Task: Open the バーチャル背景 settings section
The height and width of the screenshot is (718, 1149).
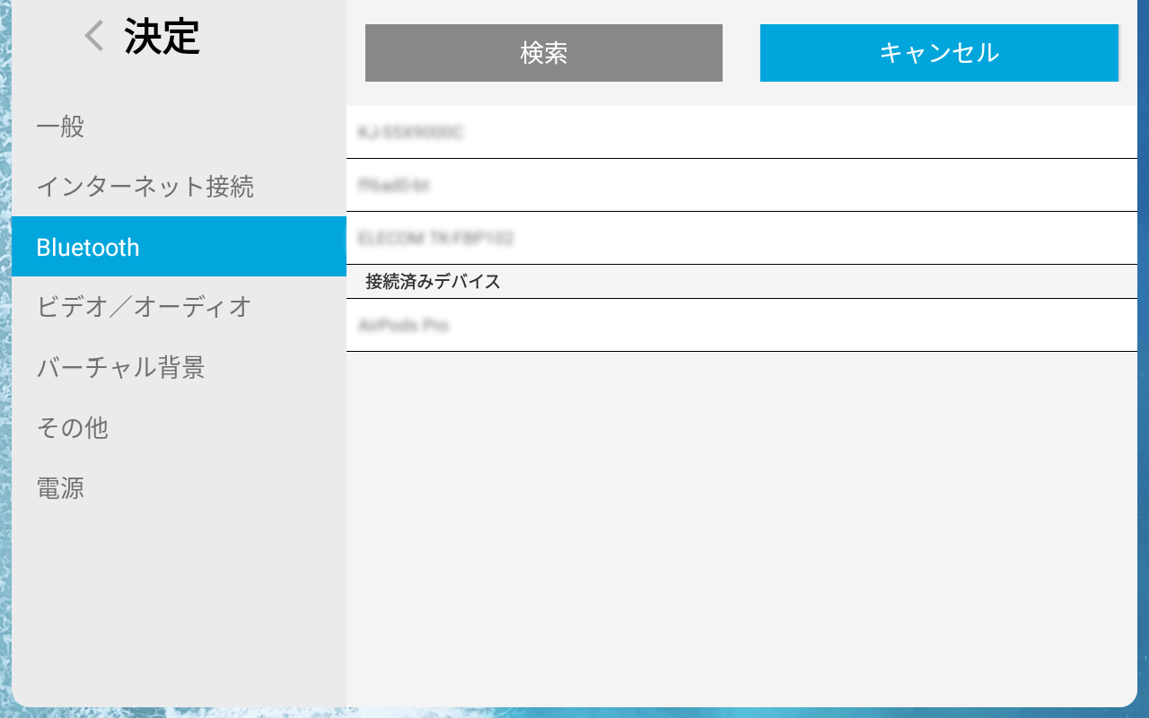Action: click(121, 367)
